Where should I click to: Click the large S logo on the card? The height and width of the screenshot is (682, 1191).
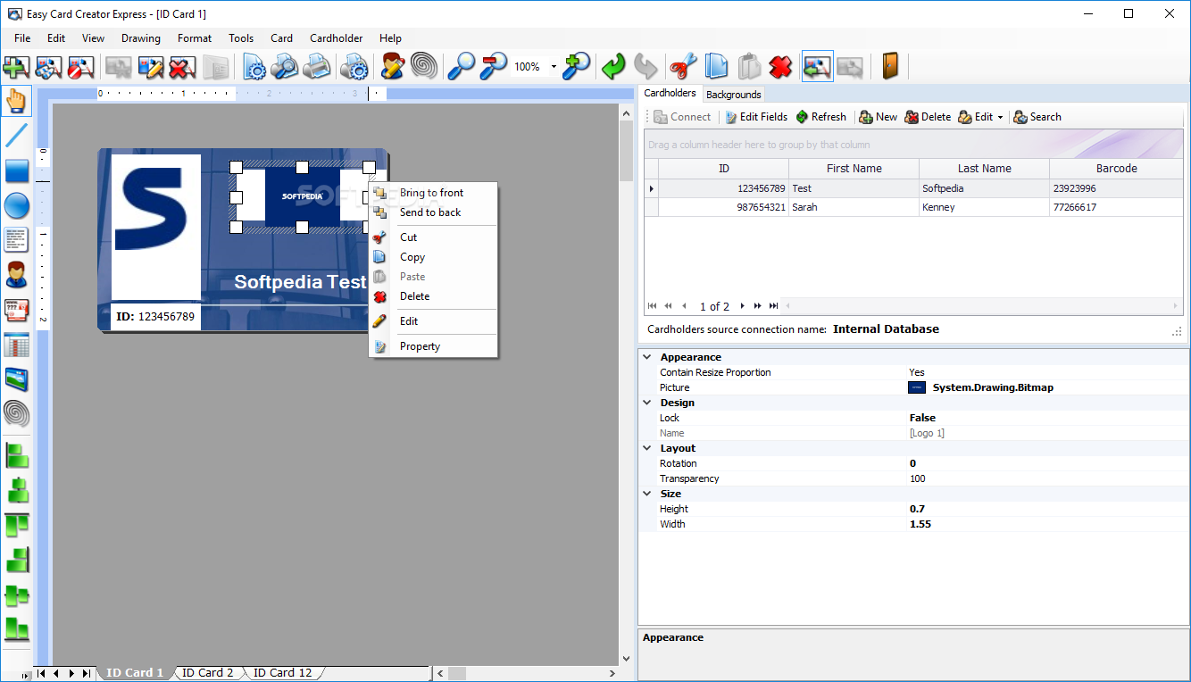155,227
